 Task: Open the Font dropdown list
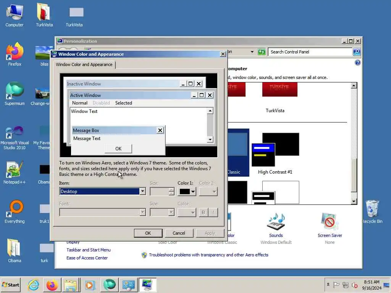point(102,212)
